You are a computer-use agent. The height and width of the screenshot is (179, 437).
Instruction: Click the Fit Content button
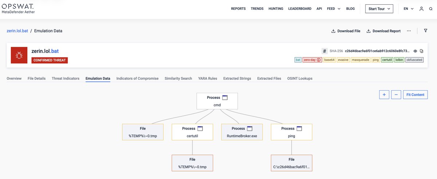pyautogui.click(x=415, y=95)
